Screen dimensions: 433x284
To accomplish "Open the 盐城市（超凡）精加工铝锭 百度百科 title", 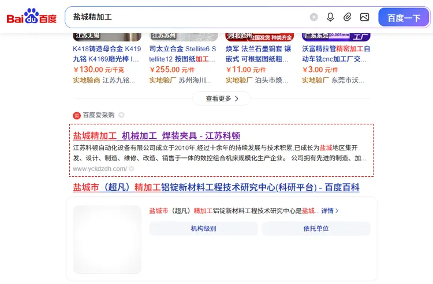I will (x=216, y=187).
